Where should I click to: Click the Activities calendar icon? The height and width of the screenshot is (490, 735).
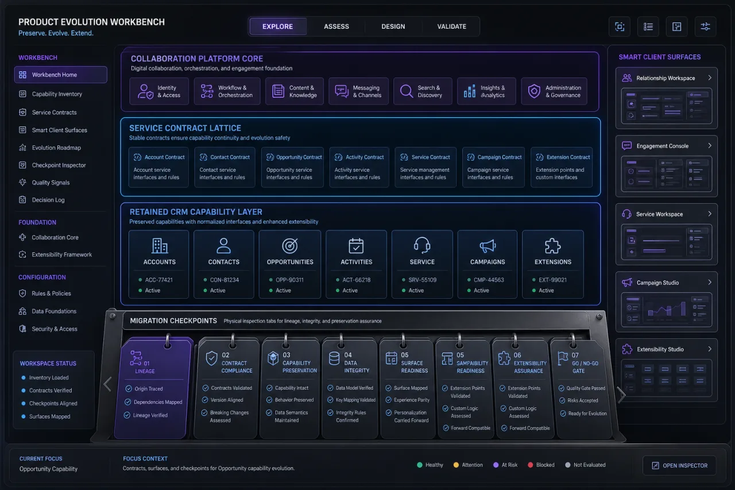click(x=357, y=246)
